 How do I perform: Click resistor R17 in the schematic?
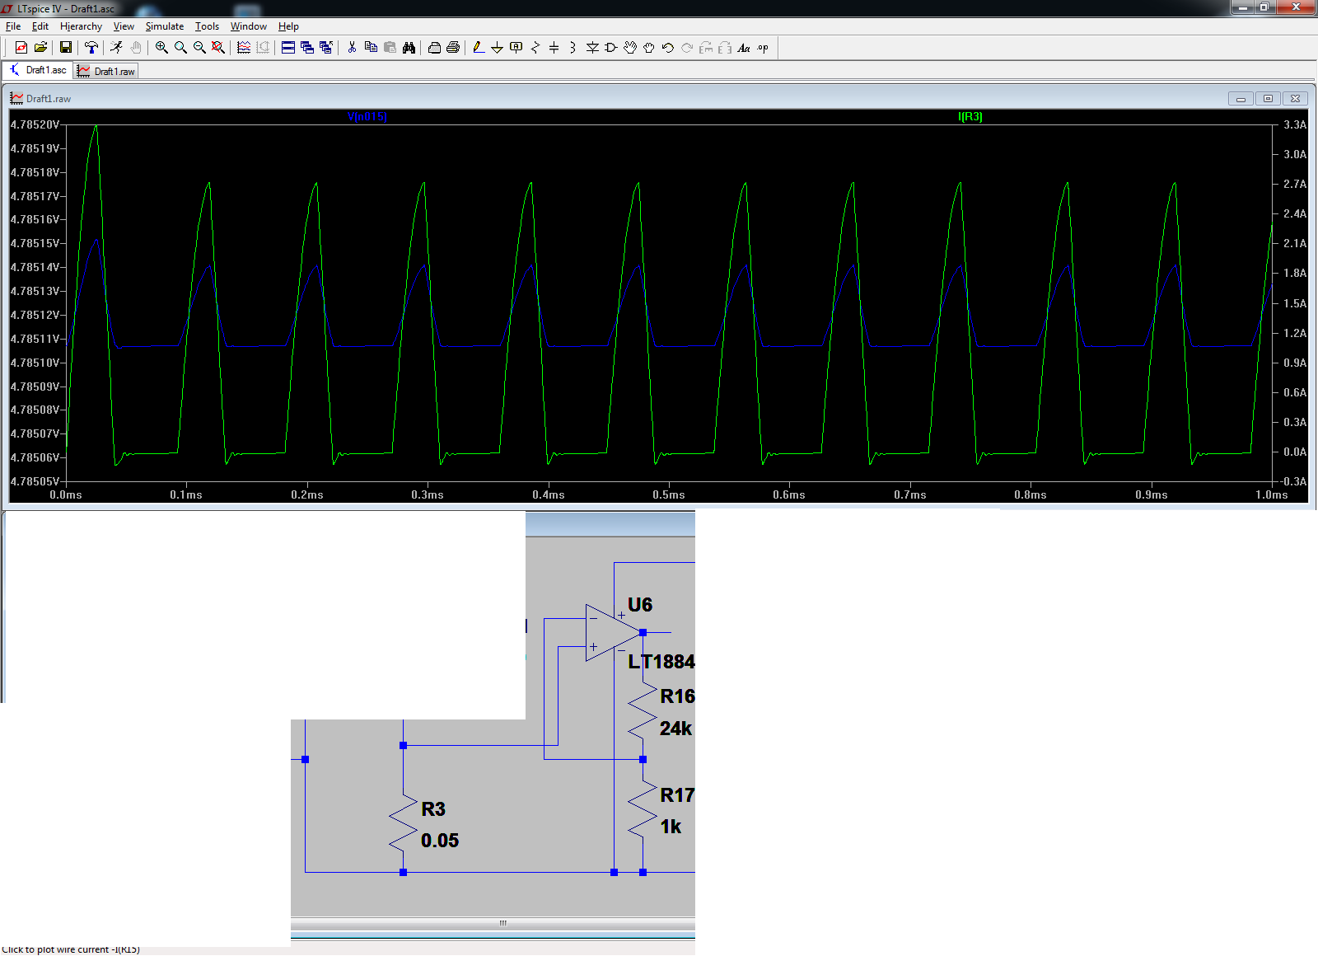(643, 810)
